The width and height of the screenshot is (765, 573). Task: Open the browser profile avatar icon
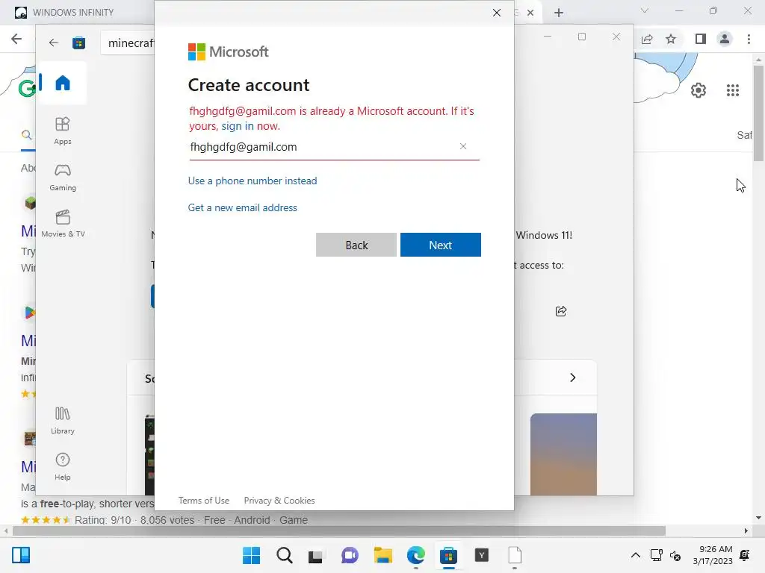click(x=725, y=39)
